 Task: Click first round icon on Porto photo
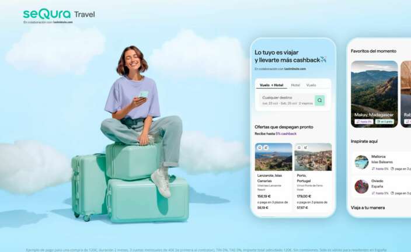(299, 148)
